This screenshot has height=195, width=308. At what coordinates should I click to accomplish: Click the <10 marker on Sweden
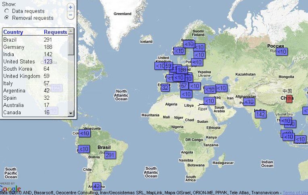(x=189, y=44)
